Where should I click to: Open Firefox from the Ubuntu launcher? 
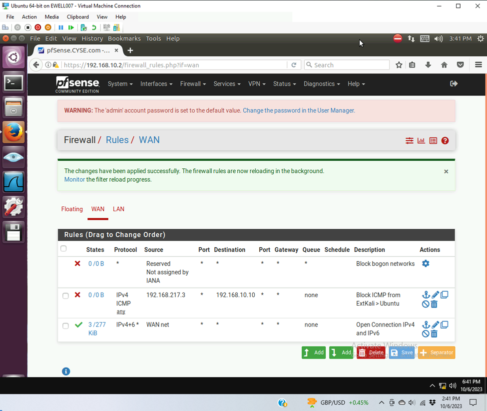[x=13, y=132]
